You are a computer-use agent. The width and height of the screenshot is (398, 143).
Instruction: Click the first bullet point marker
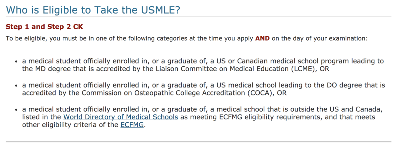click(16, 62)
